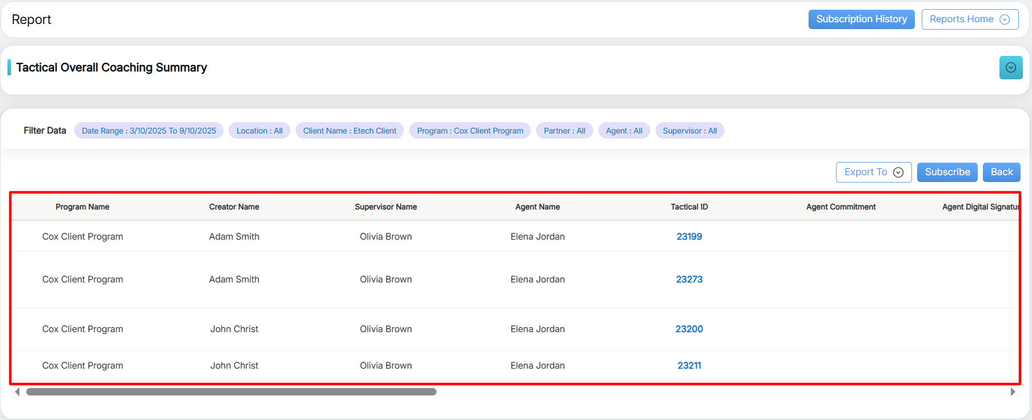The image size is (1032, 420).
Task: Open Subscription History
Action: pyautogui.click(x=861, y=19)
